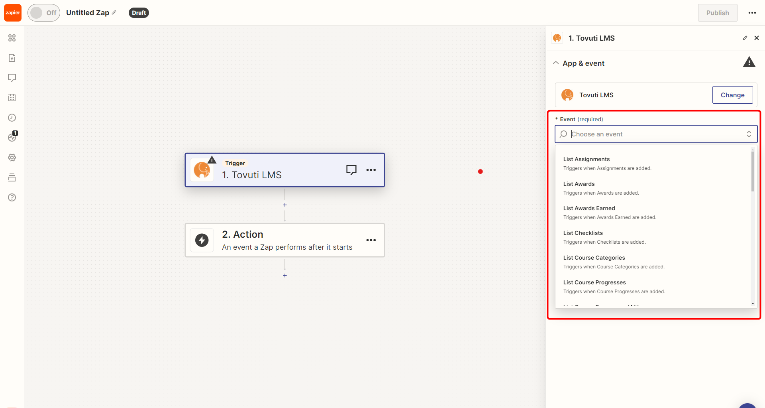Click into the Choose an event search field

point(656,134)
